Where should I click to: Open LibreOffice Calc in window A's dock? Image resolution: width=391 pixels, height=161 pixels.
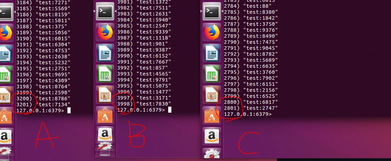(x=5, y=74)
